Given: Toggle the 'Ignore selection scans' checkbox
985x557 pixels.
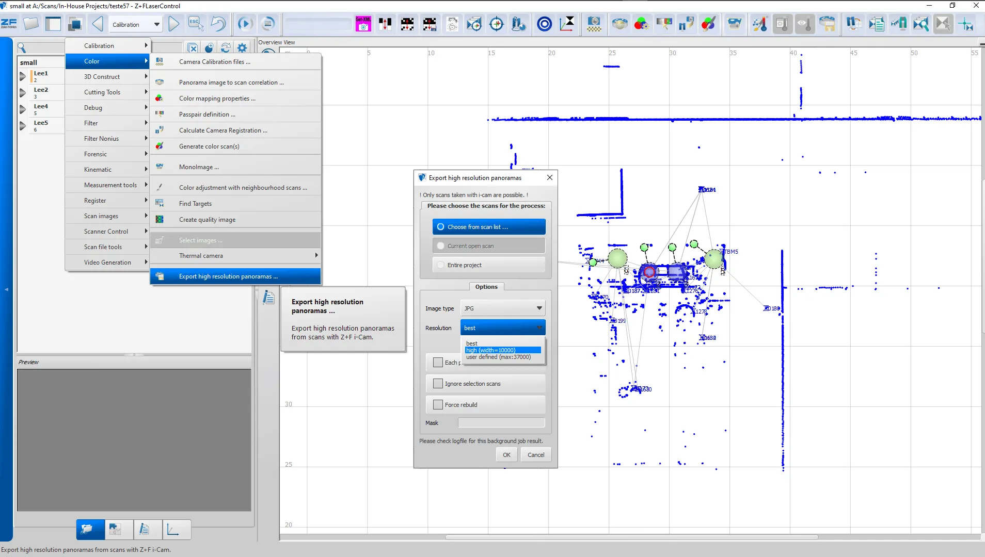Looking at the screenshot, I should [438, 384].
